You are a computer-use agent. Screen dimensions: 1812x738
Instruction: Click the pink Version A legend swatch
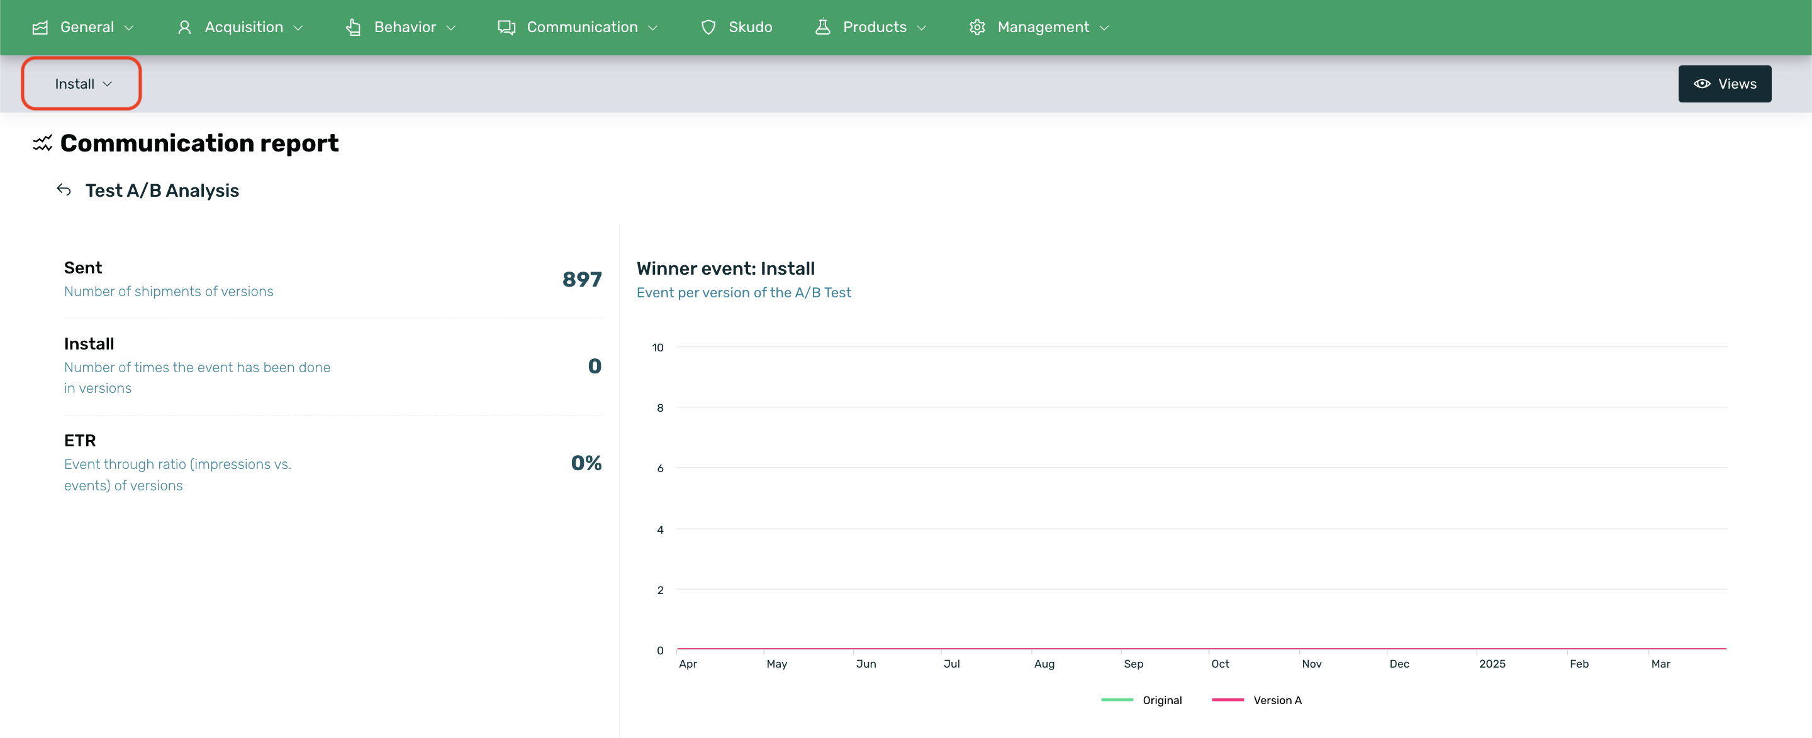point(1228,700)
